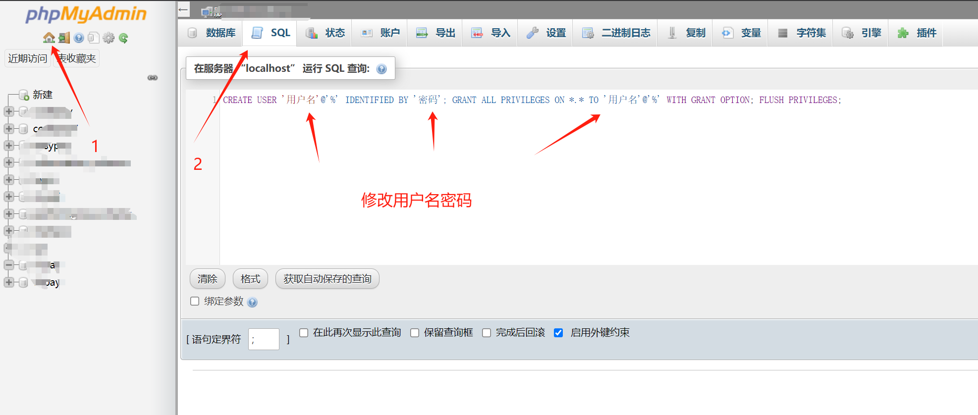Check 在此再次显示此查询
This screenshot has height=415, width=978.
(304, 333)
